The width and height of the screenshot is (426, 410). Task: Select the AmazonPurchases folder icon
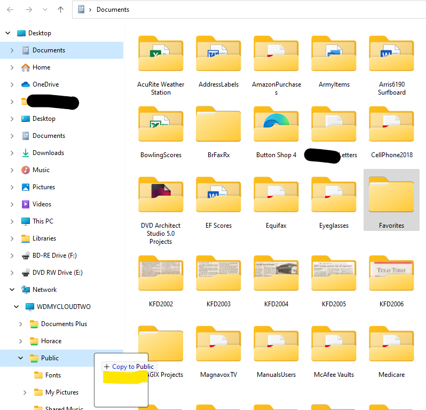pos(277,53)
